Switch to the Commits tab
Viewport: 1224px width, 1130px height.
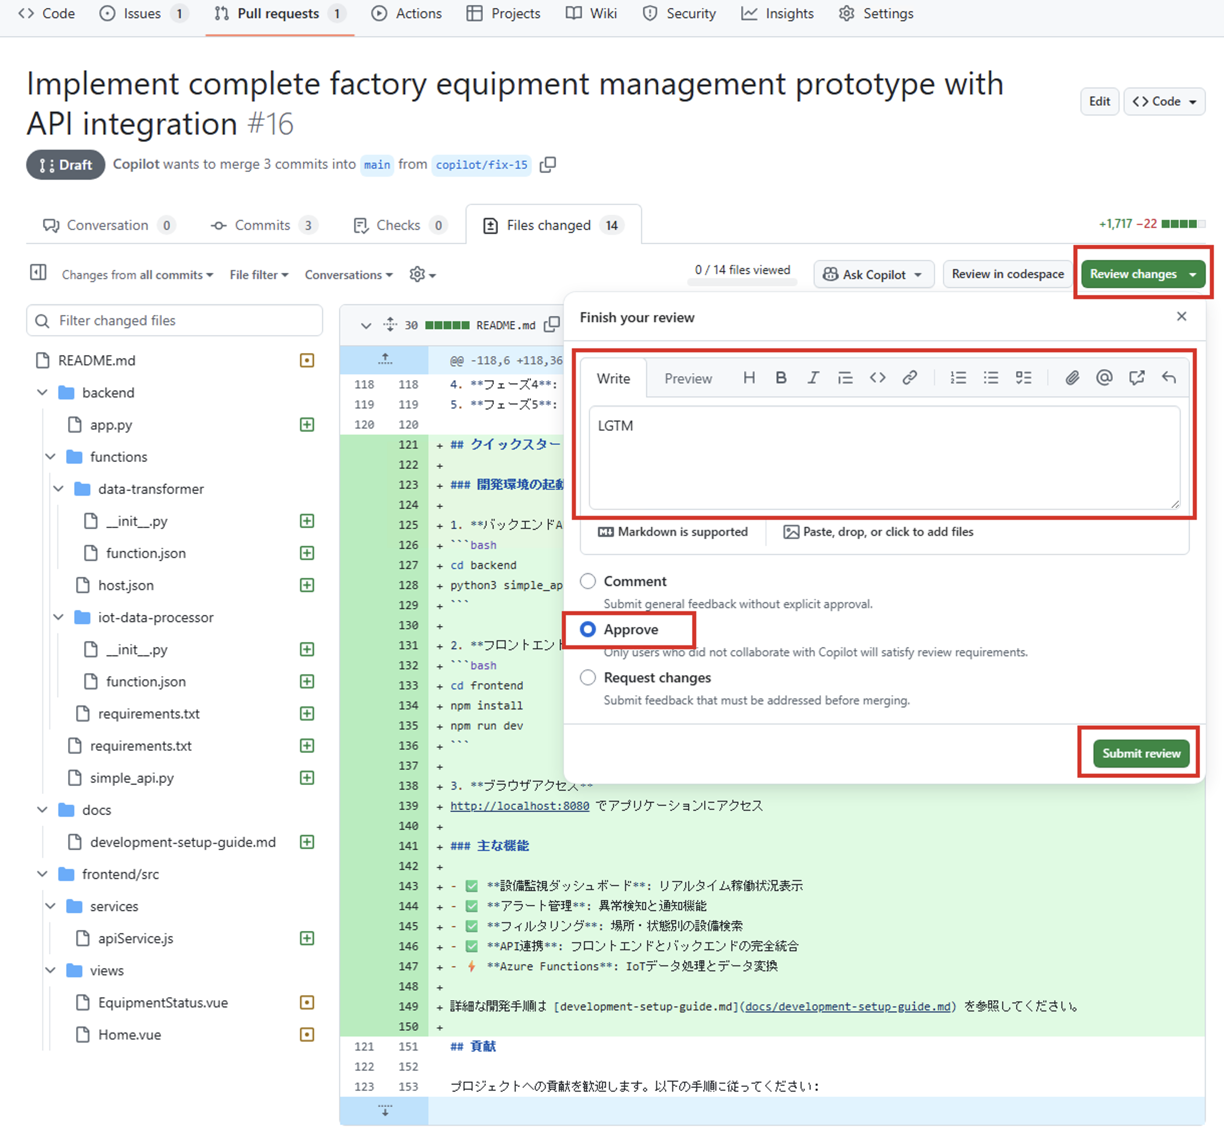click(x=264, y=226)
